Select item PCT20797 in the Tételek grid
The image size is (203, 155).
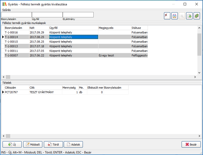click(x=16, y=92)
